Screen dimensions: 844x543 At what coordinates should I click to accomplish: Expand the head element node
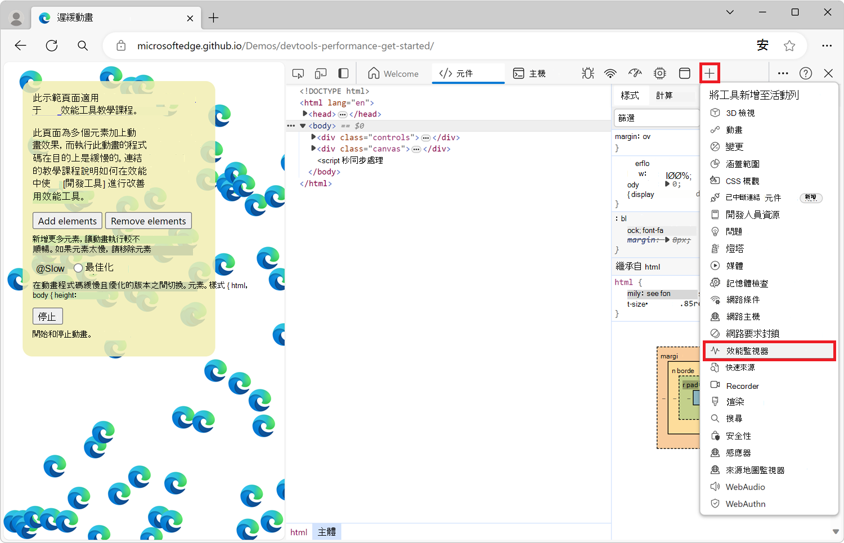[305, 114]
